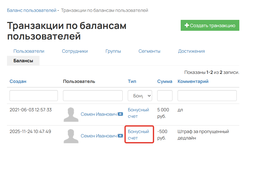Switch to the Пользователи tab
253x186 pixels.
[29, 51]
